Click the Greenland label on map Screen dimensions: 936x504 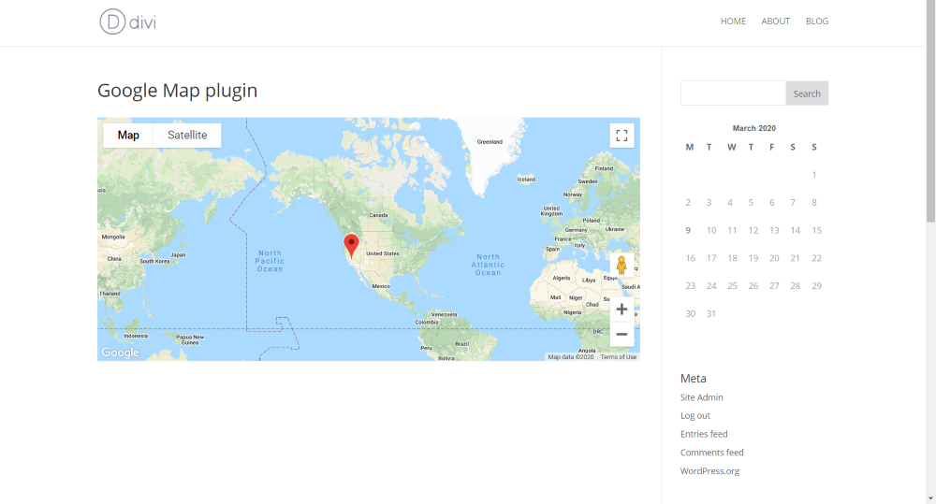pos(490,142)
